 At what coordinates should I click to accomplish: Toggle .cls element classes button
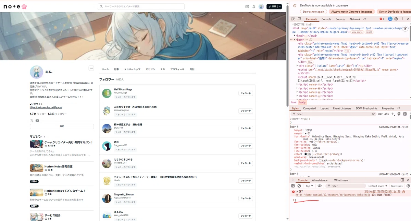coord(386,114)
